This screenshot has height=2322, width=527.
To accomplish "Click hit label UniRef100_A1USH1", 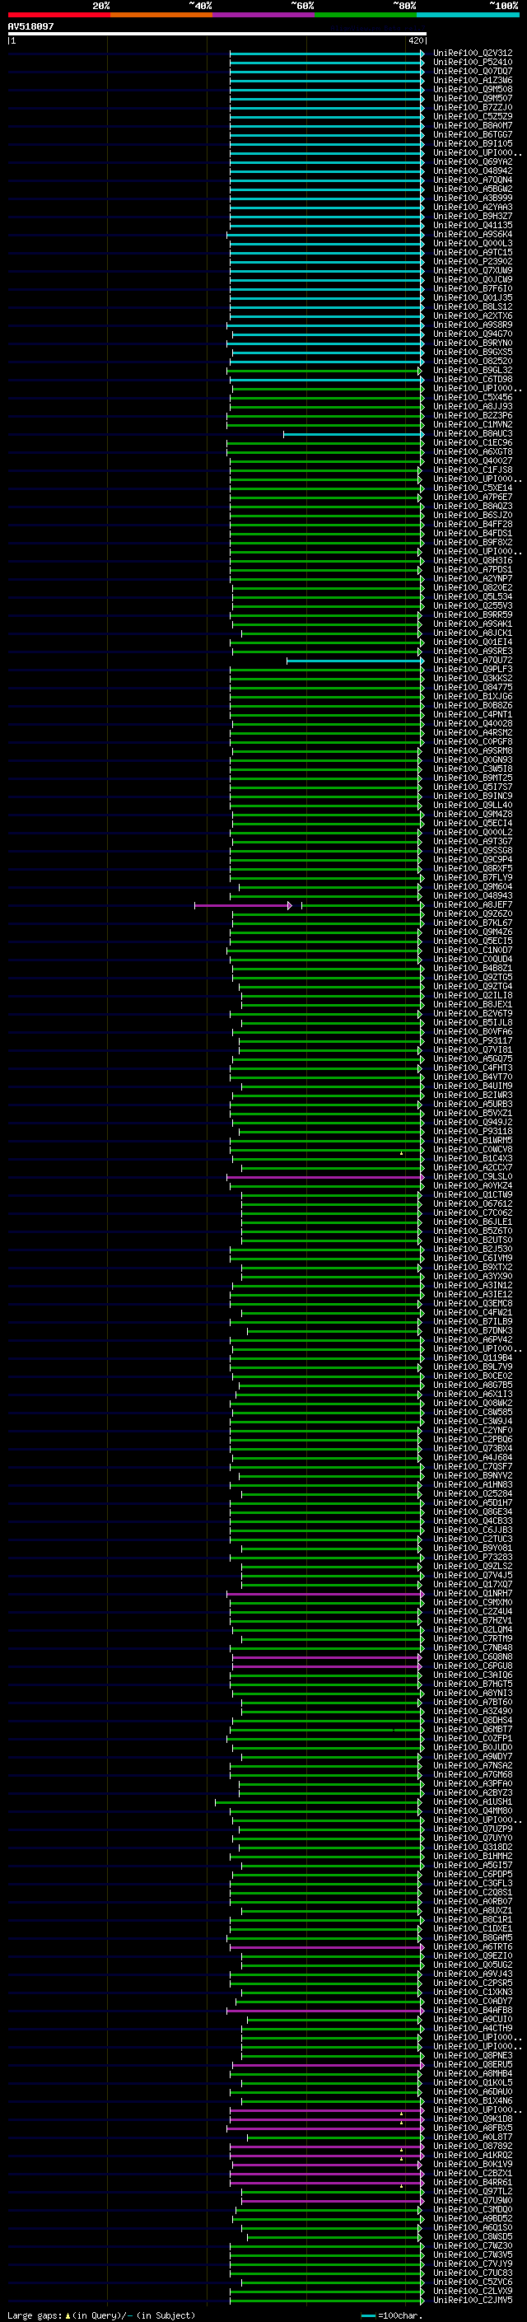I will tap(473, 1802).
